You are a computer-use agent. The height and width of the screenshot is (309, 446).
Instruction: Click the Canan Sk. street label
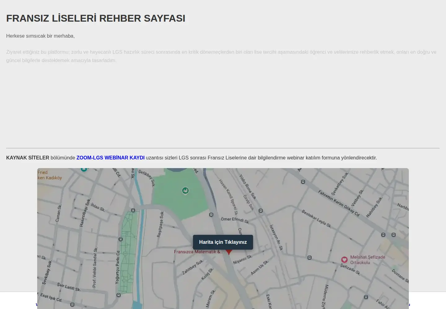point(58,213)
